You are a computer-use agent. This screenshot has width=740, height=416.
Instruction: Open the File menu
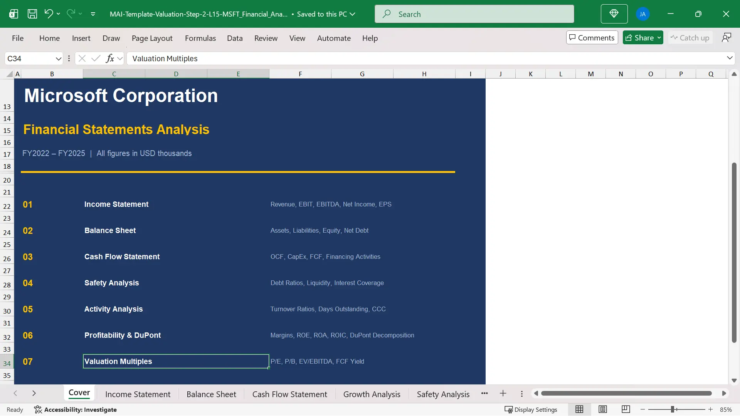pyautogui.click(x=18, y=38)
